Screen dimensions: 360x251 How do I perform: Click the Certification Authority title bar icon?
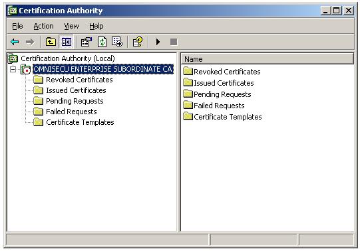coord(13,11)
